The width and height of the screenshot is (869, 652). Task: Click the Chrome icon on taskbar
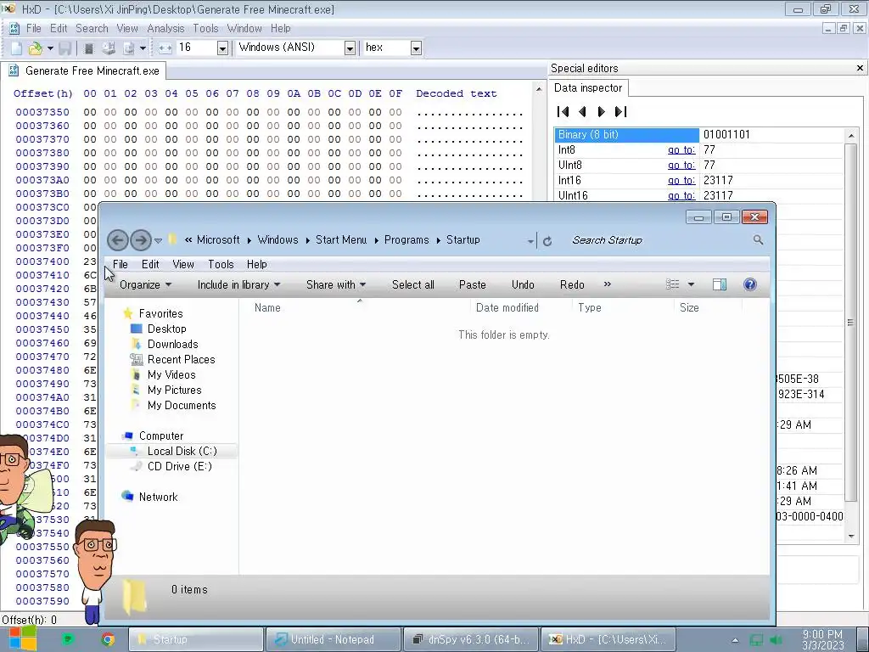tap(108, 639)
